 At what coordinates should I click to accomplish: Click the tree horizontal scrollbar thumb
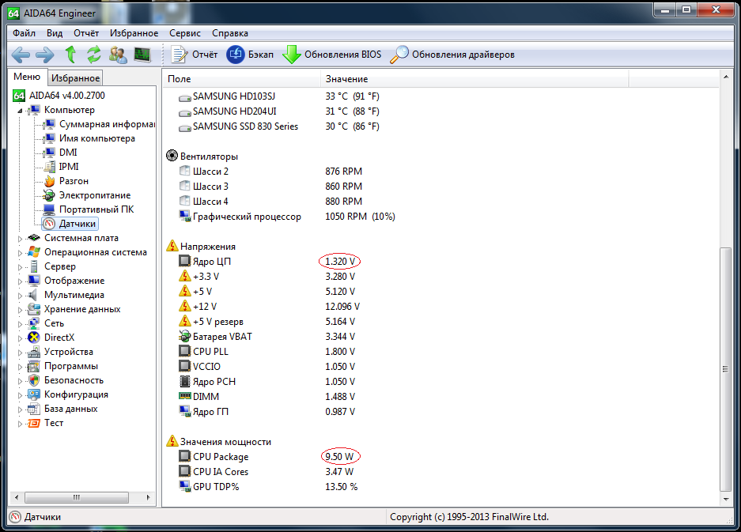77,497
